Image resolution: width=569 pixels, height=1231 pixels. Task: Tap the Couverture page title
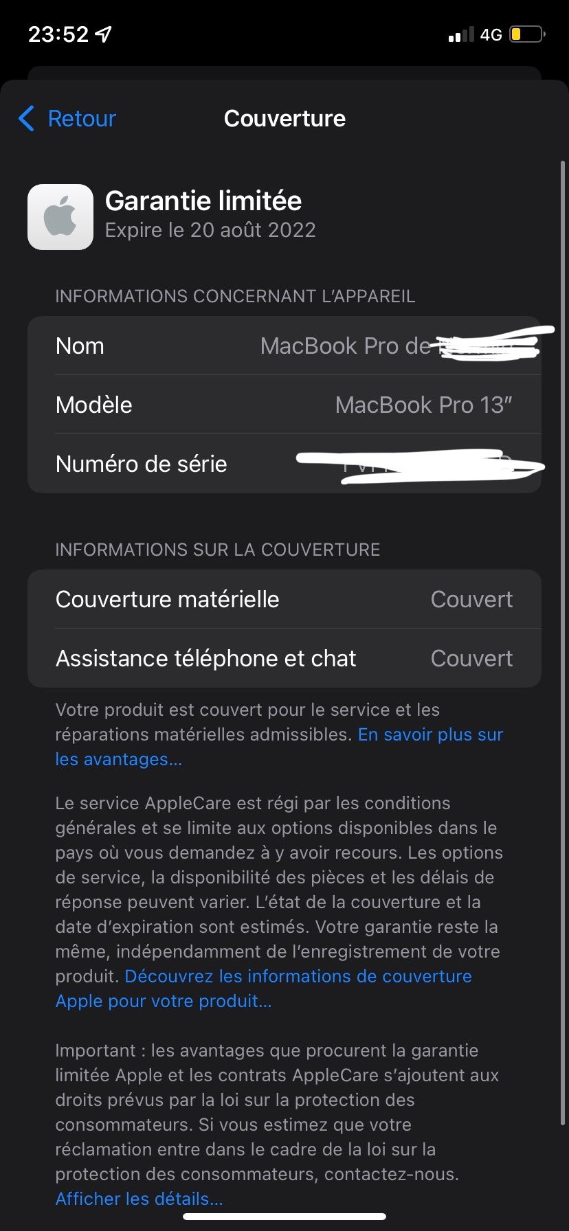[284, 119]
